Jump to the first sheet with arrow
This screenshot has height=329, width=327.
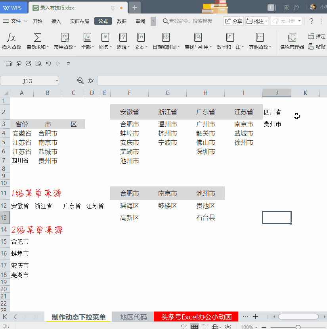pyautogui.click(x=5, y=317)
